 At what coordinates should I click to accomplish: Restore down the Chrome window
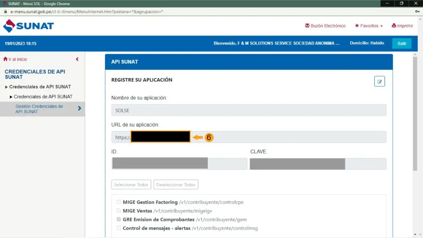click(x=402, y=3)
